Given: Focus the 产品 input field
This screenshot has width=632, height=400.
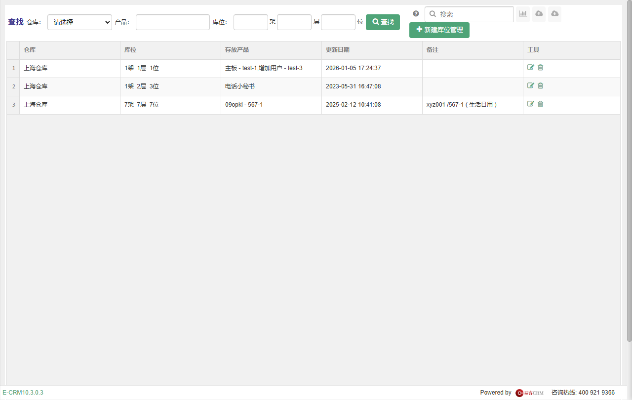Looking at the screenshot, I should pos(173,22).
